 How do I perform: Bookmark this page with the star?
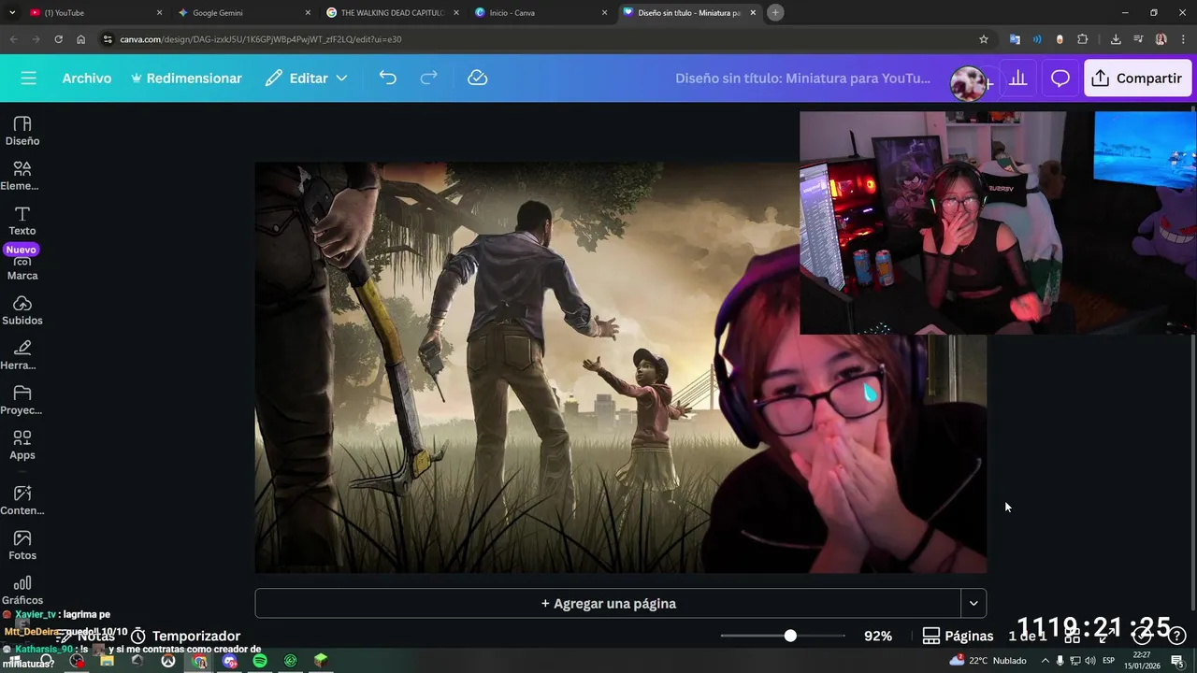point(984,39)
